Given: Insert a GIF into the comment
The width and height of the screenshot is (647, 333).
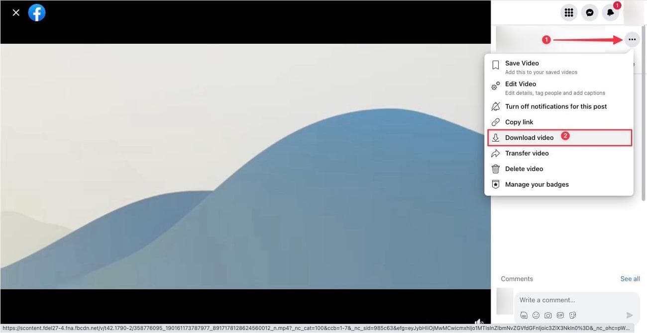Looking at the screenshot, I should coord(560,315).
